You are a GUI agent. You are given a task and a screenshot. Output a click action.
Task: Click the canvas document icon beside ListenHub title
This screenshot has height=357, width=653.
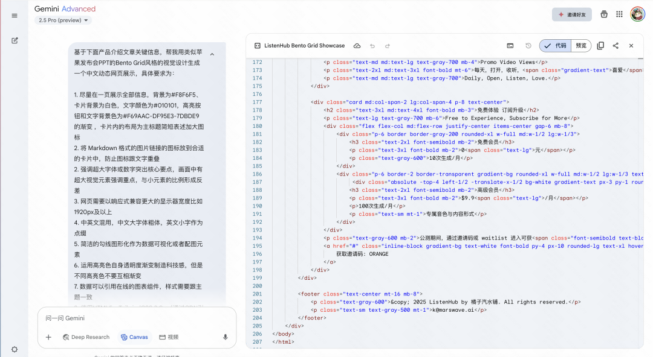click(x=258, y=46)
